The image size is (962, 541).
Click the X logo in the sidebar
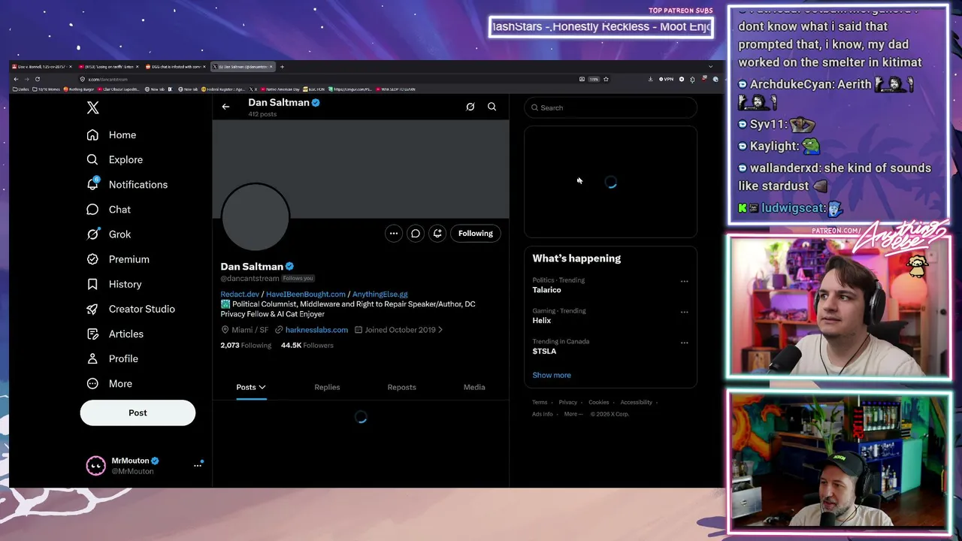pos(92,107)
